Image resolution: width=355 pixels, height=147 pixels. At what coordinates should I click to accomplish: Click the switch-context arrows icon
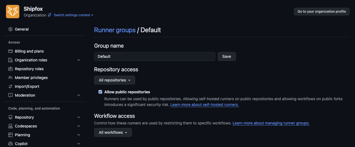point(50,15)
